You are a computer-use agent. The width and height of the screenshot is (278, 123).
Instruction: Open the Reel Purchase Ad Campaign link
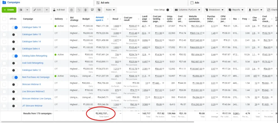click(x=36, y=77)
